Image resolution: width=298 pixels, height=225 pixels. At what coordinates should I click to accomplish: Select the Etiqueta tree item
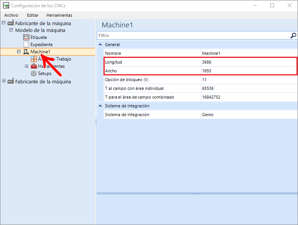[38, 37]
